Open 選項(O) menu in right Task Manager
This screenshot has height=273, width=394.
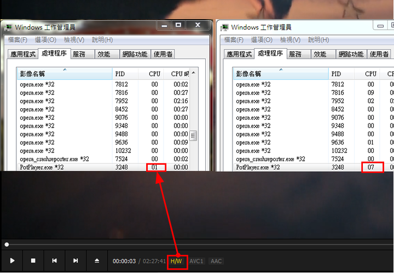[262, 40]
